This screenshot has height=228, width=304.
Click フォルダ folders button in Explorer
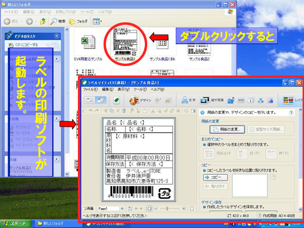point(78,21)
